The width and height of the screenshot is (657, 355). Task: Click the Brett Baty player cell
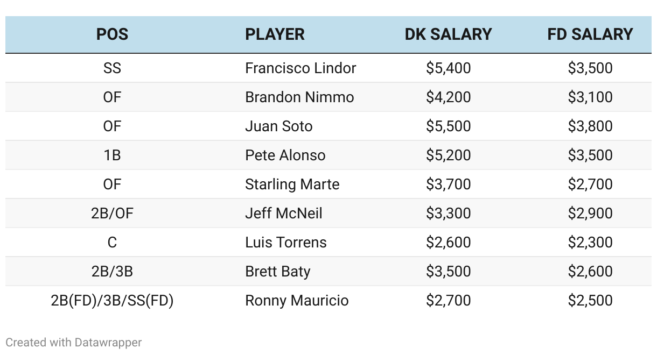(277, 272)
